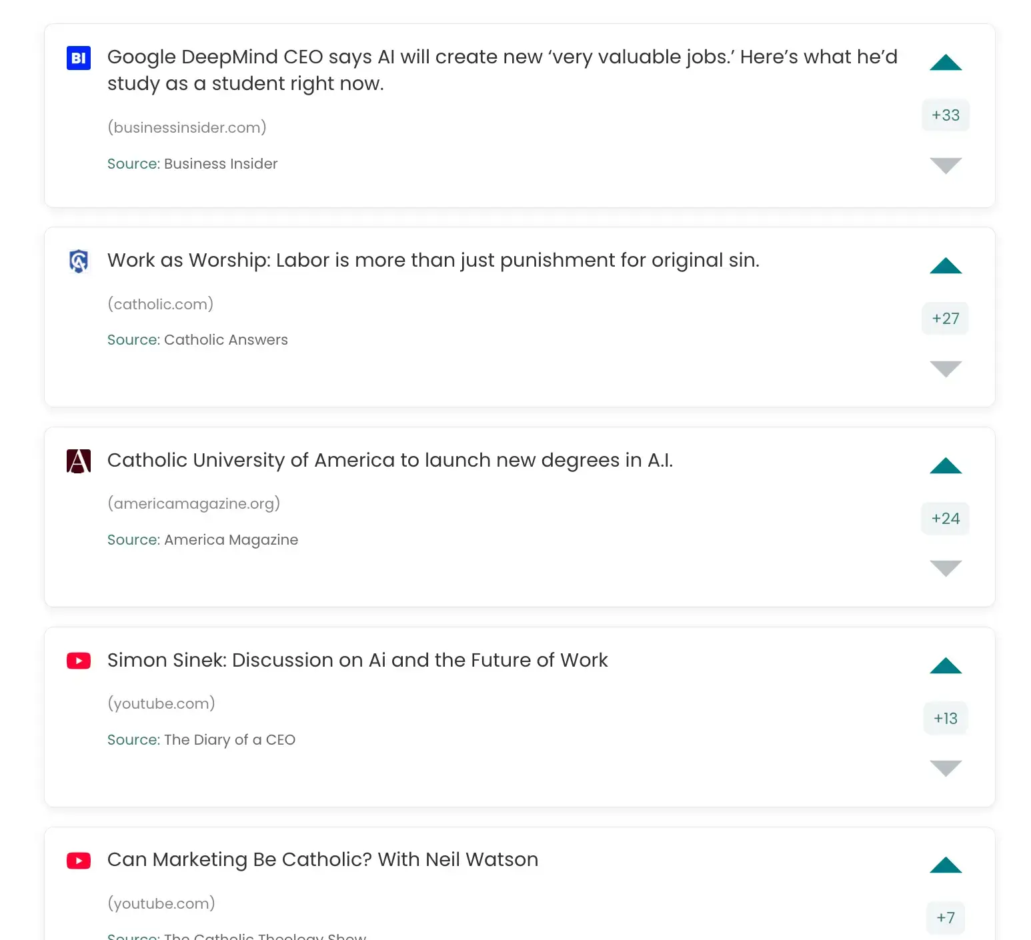Downvote the Simon Sinek discussion video
Viewport: 1031px width, 940px height.
[946, 768]
